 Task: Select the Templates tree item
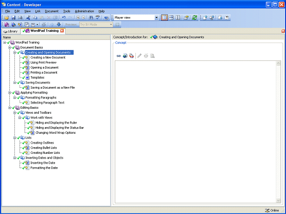[x=38, y=78]
